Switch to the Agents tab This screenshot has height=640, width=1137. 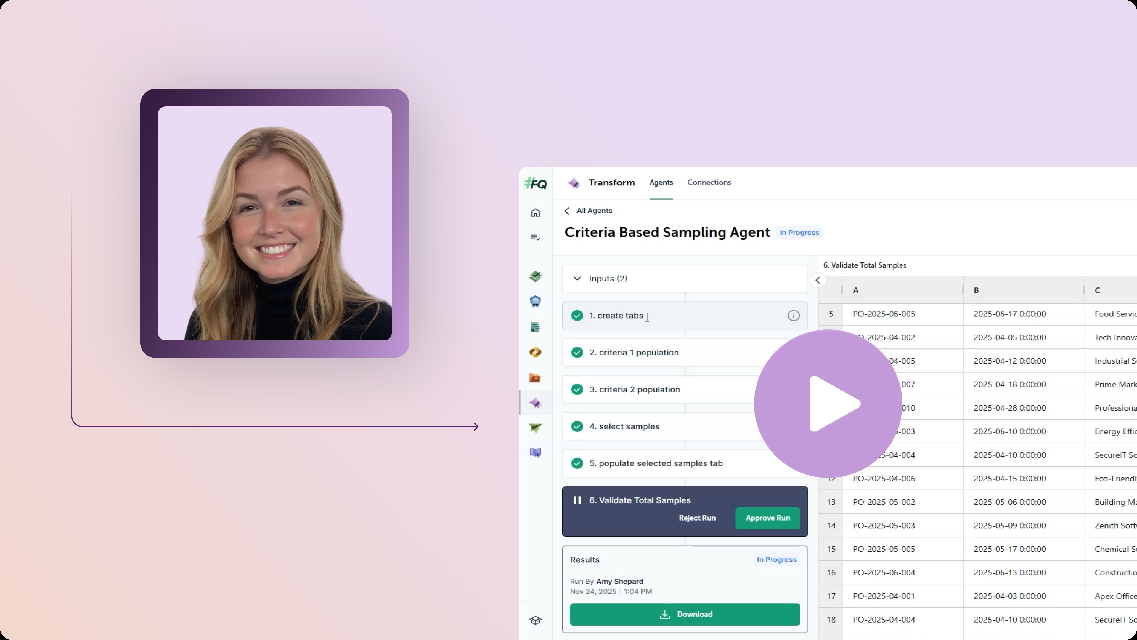[661, 183]
